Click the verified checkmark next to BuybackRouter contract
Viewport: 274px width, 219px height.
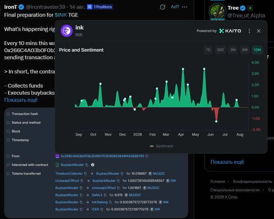(x=93, y=165)
